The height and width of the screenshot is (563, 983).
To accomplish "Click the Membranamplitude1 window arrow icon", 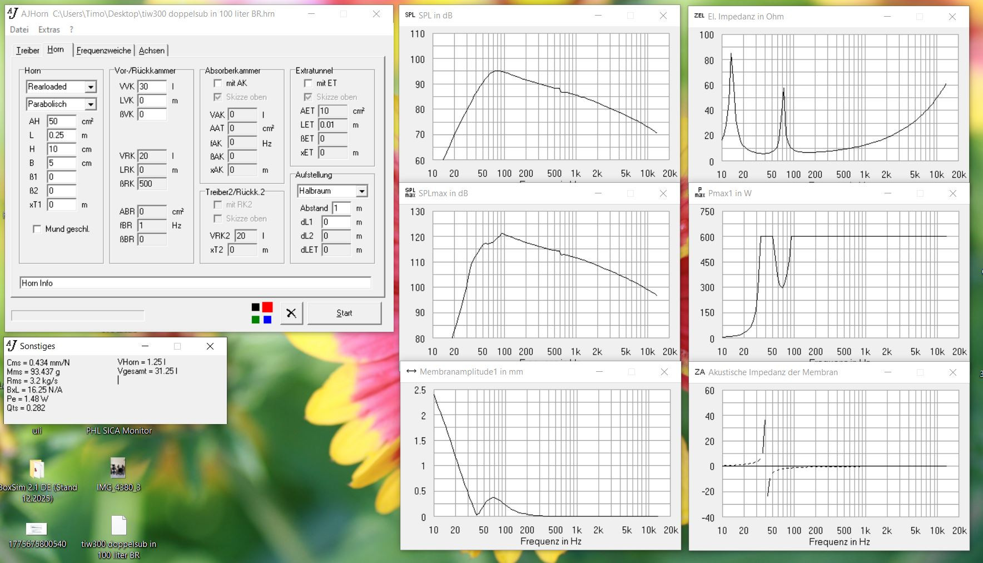I will [x=411, y=372].
